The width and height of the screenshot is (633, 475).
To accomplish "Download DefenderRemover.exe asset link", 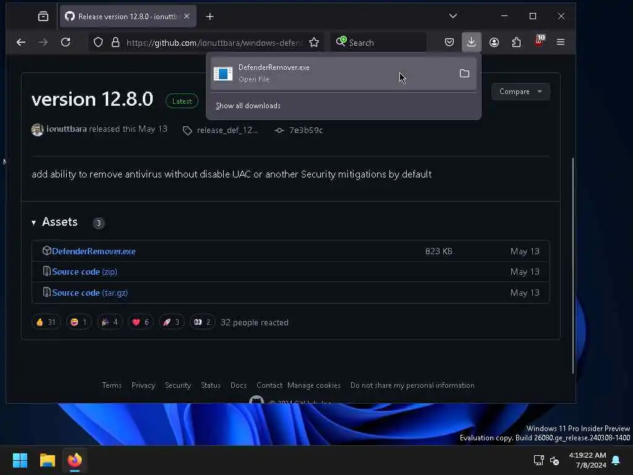I will coord(94,251).
